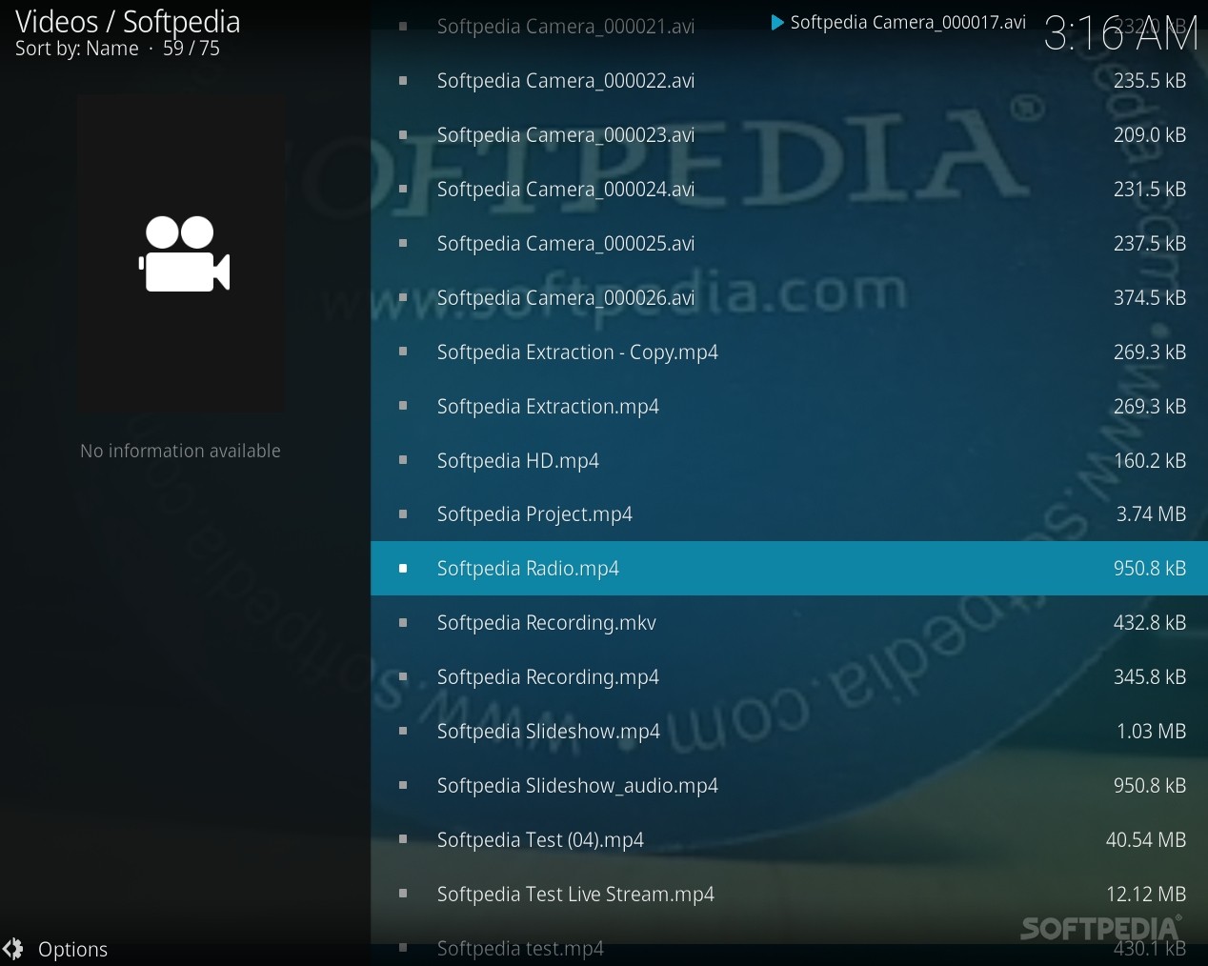Screen dimensions: 1208x966
Task: Click the 40.54 MB file size
Action: [x=1146, y=840]
